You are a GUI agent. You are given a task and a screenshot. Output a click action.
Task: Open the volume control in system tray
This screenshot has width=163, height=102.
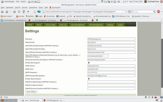pos(118,2)
